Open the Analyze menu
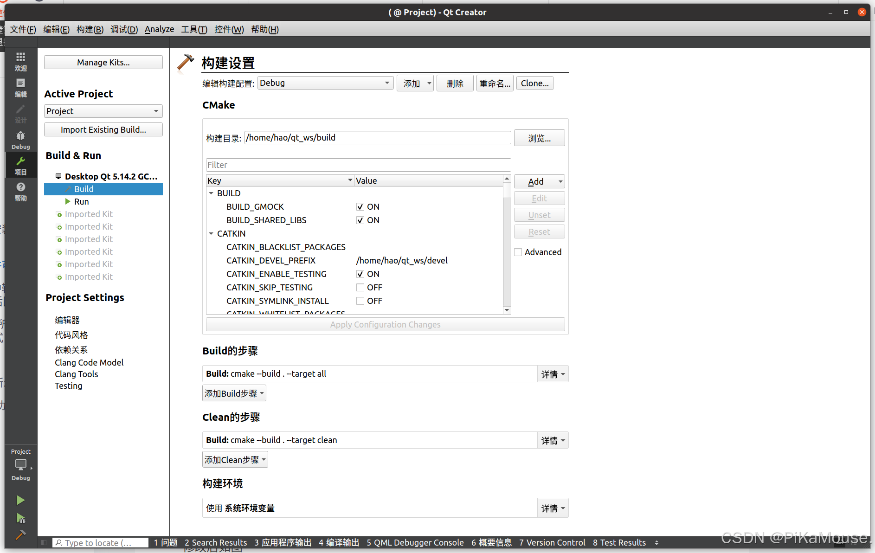This screenshot has height=553, width=875. coord(159,29)
